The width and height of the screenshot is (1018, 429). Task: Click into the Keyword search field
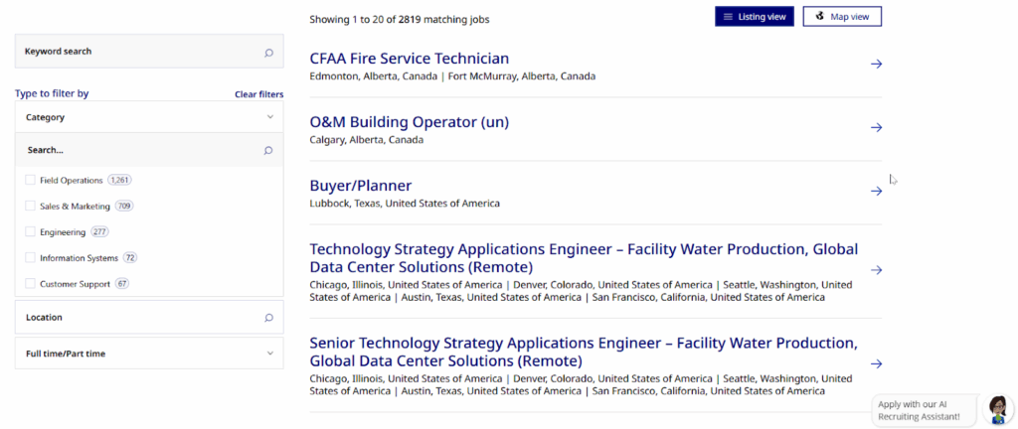click(139, 52)
